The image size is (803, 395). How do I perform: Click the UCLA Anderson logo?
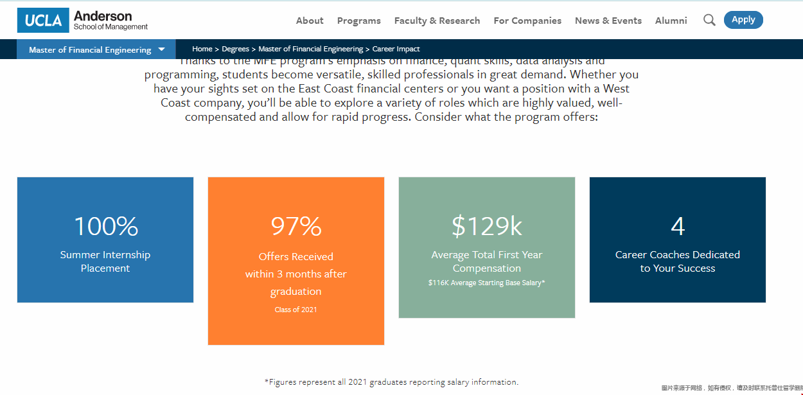coord(83,20)
